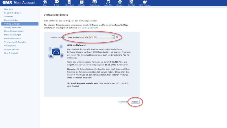Open the Produktauswahl dropdown arrow
Viewport: 227px width, 128px height.
113,37
